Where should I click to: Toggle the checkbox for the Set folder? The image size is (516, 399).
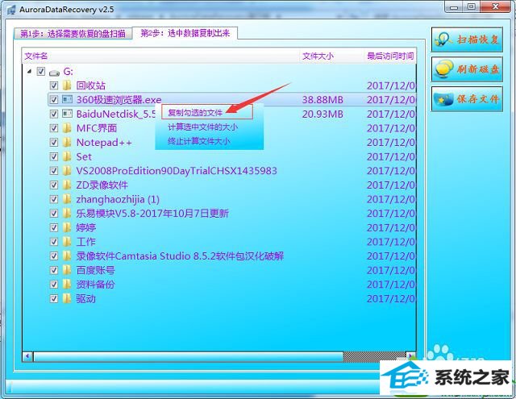pyautogui.click(x=53, y=156)
